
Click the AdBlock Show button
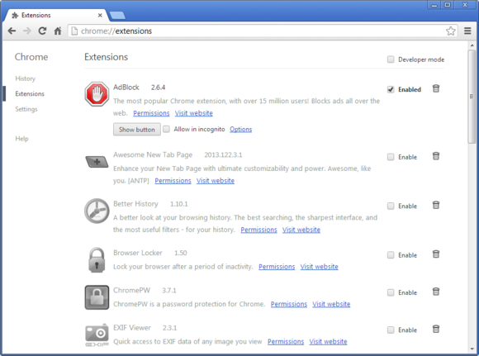pos(137,130)
